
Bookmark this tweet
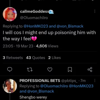click(x=70, y=70)
